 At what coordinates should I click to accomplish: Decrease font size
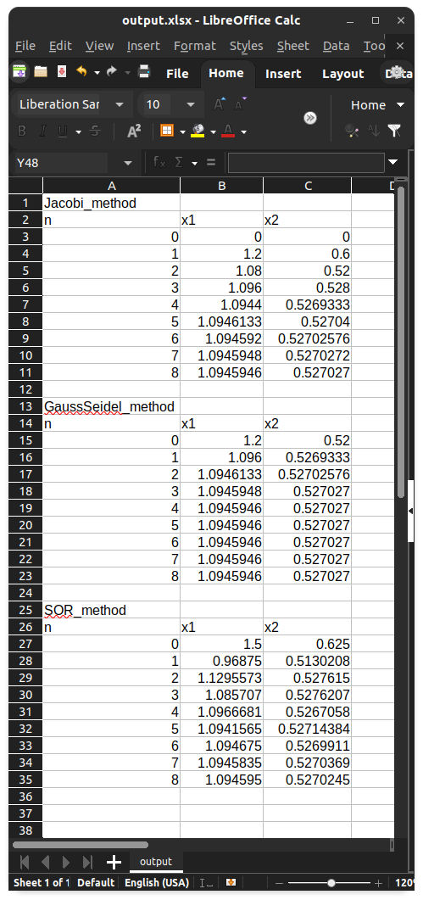tap(241, 104)
